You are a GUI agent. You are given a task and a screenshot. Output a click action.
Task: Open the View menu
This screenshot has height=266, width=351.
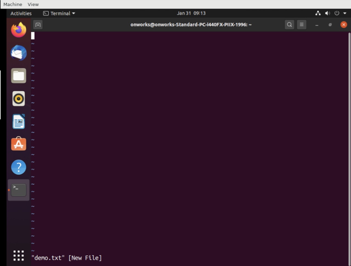pos(33,4)
